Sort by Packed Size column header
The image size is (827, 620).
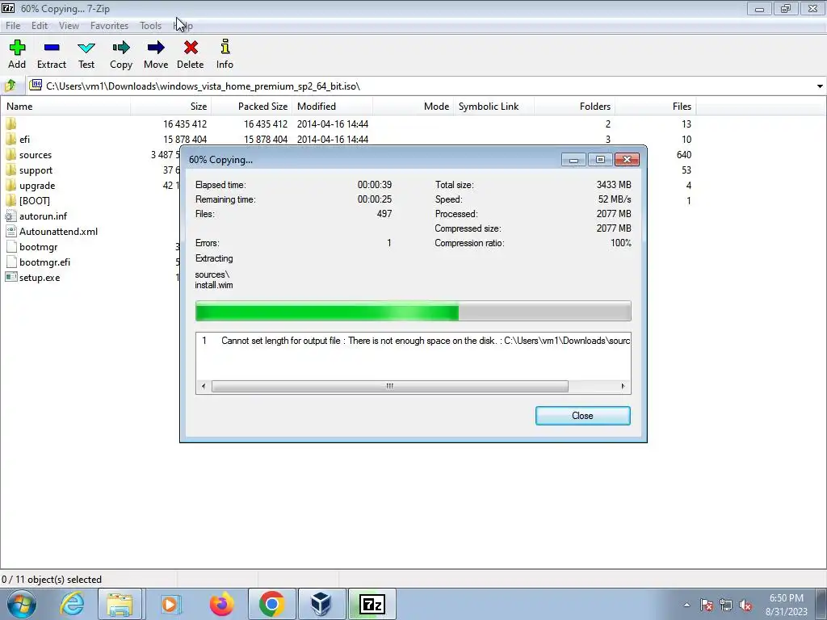point(252,106)
